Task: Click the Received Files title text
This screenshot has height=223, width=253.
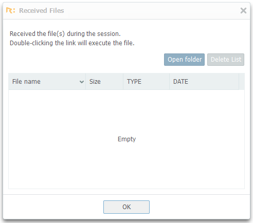Action: coord(42,10)
